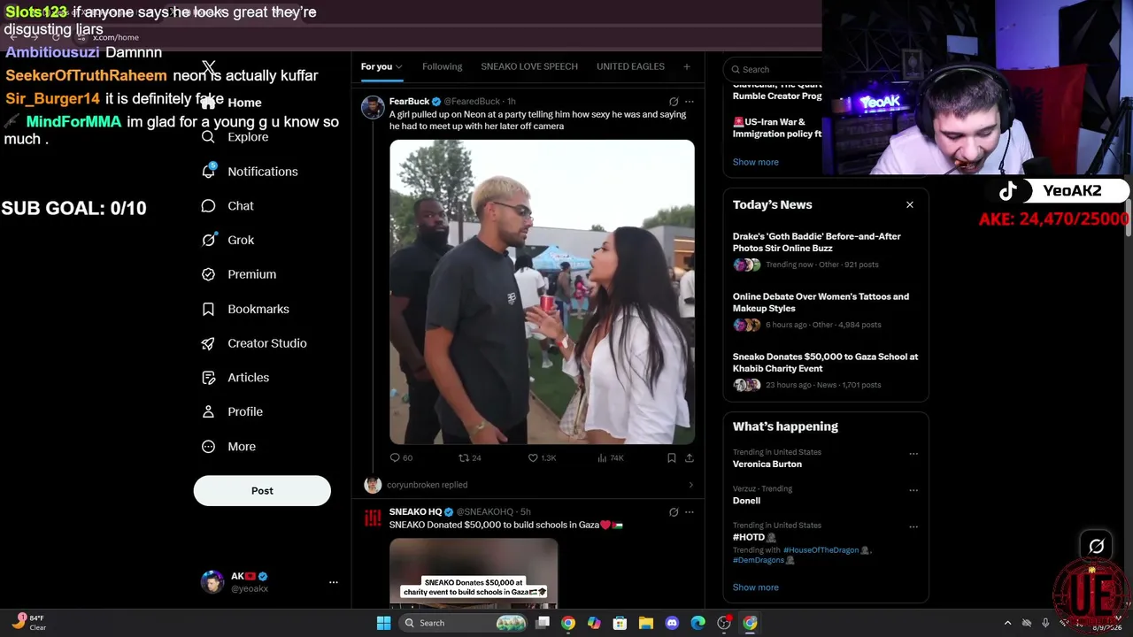Expand the For you tab dropdown arrow

(399, 66)
